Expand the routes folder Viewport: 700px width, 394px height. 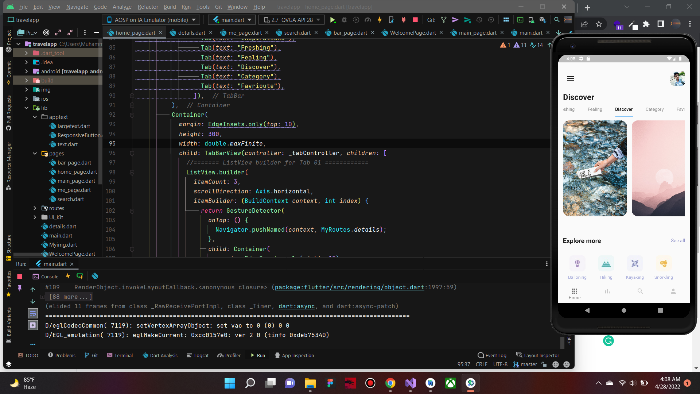(35, 208)
